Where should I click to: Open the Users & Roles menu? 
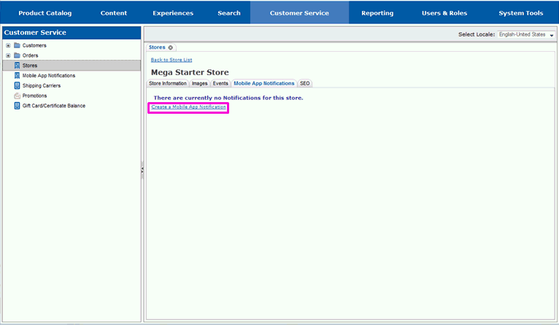click(444, 13)
